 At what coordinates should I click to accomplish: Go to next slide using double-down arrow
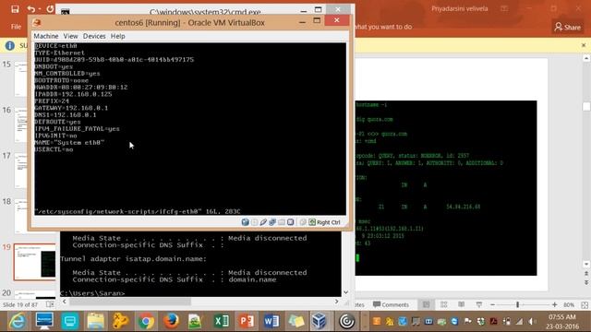click(586, 282)
